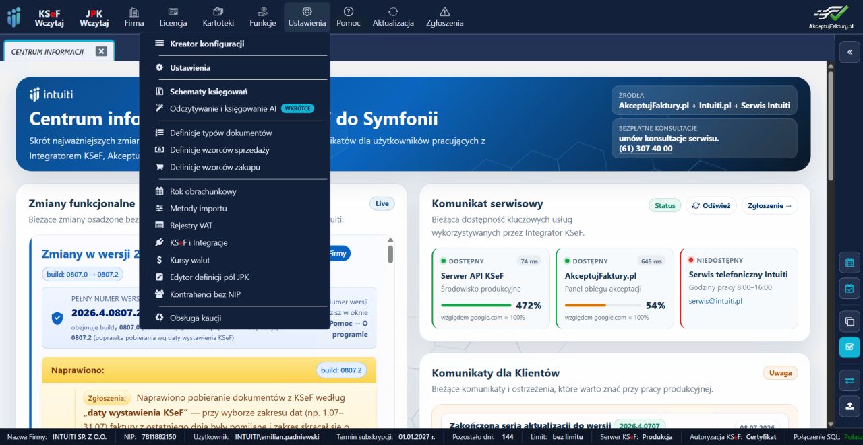Viewport: 863px width, 445px height.
Task: Click the Uwaga badge in Komunikaty dla Klientów
Action: point(781,372)
